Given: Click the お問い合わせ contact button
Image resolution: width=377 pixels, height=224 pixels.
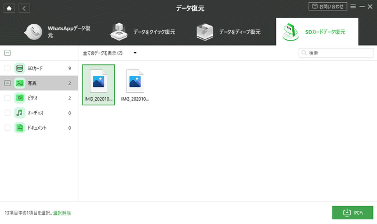Looking at the screenshot, I should click(x=328, y=6).
